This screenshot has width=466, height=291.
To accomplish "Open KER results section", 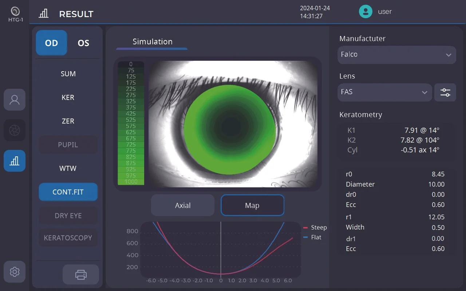I will point(68,97).
